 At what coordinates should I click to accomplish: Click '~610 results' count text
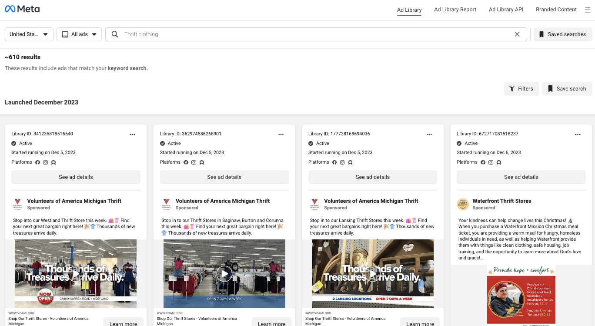(23, 57)
